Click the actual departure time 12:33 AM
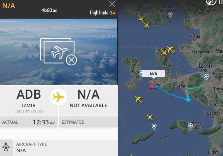Viewport: 223px width, 156px height. click(x=44, y=122)
